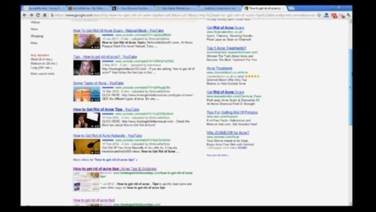Open Some Types of Acne video thumbnail

point(87,94)
